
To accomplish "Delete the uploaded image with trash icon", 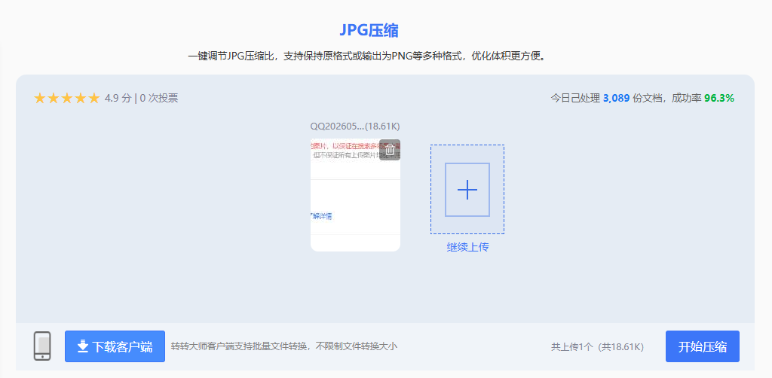I will (390, 150).
